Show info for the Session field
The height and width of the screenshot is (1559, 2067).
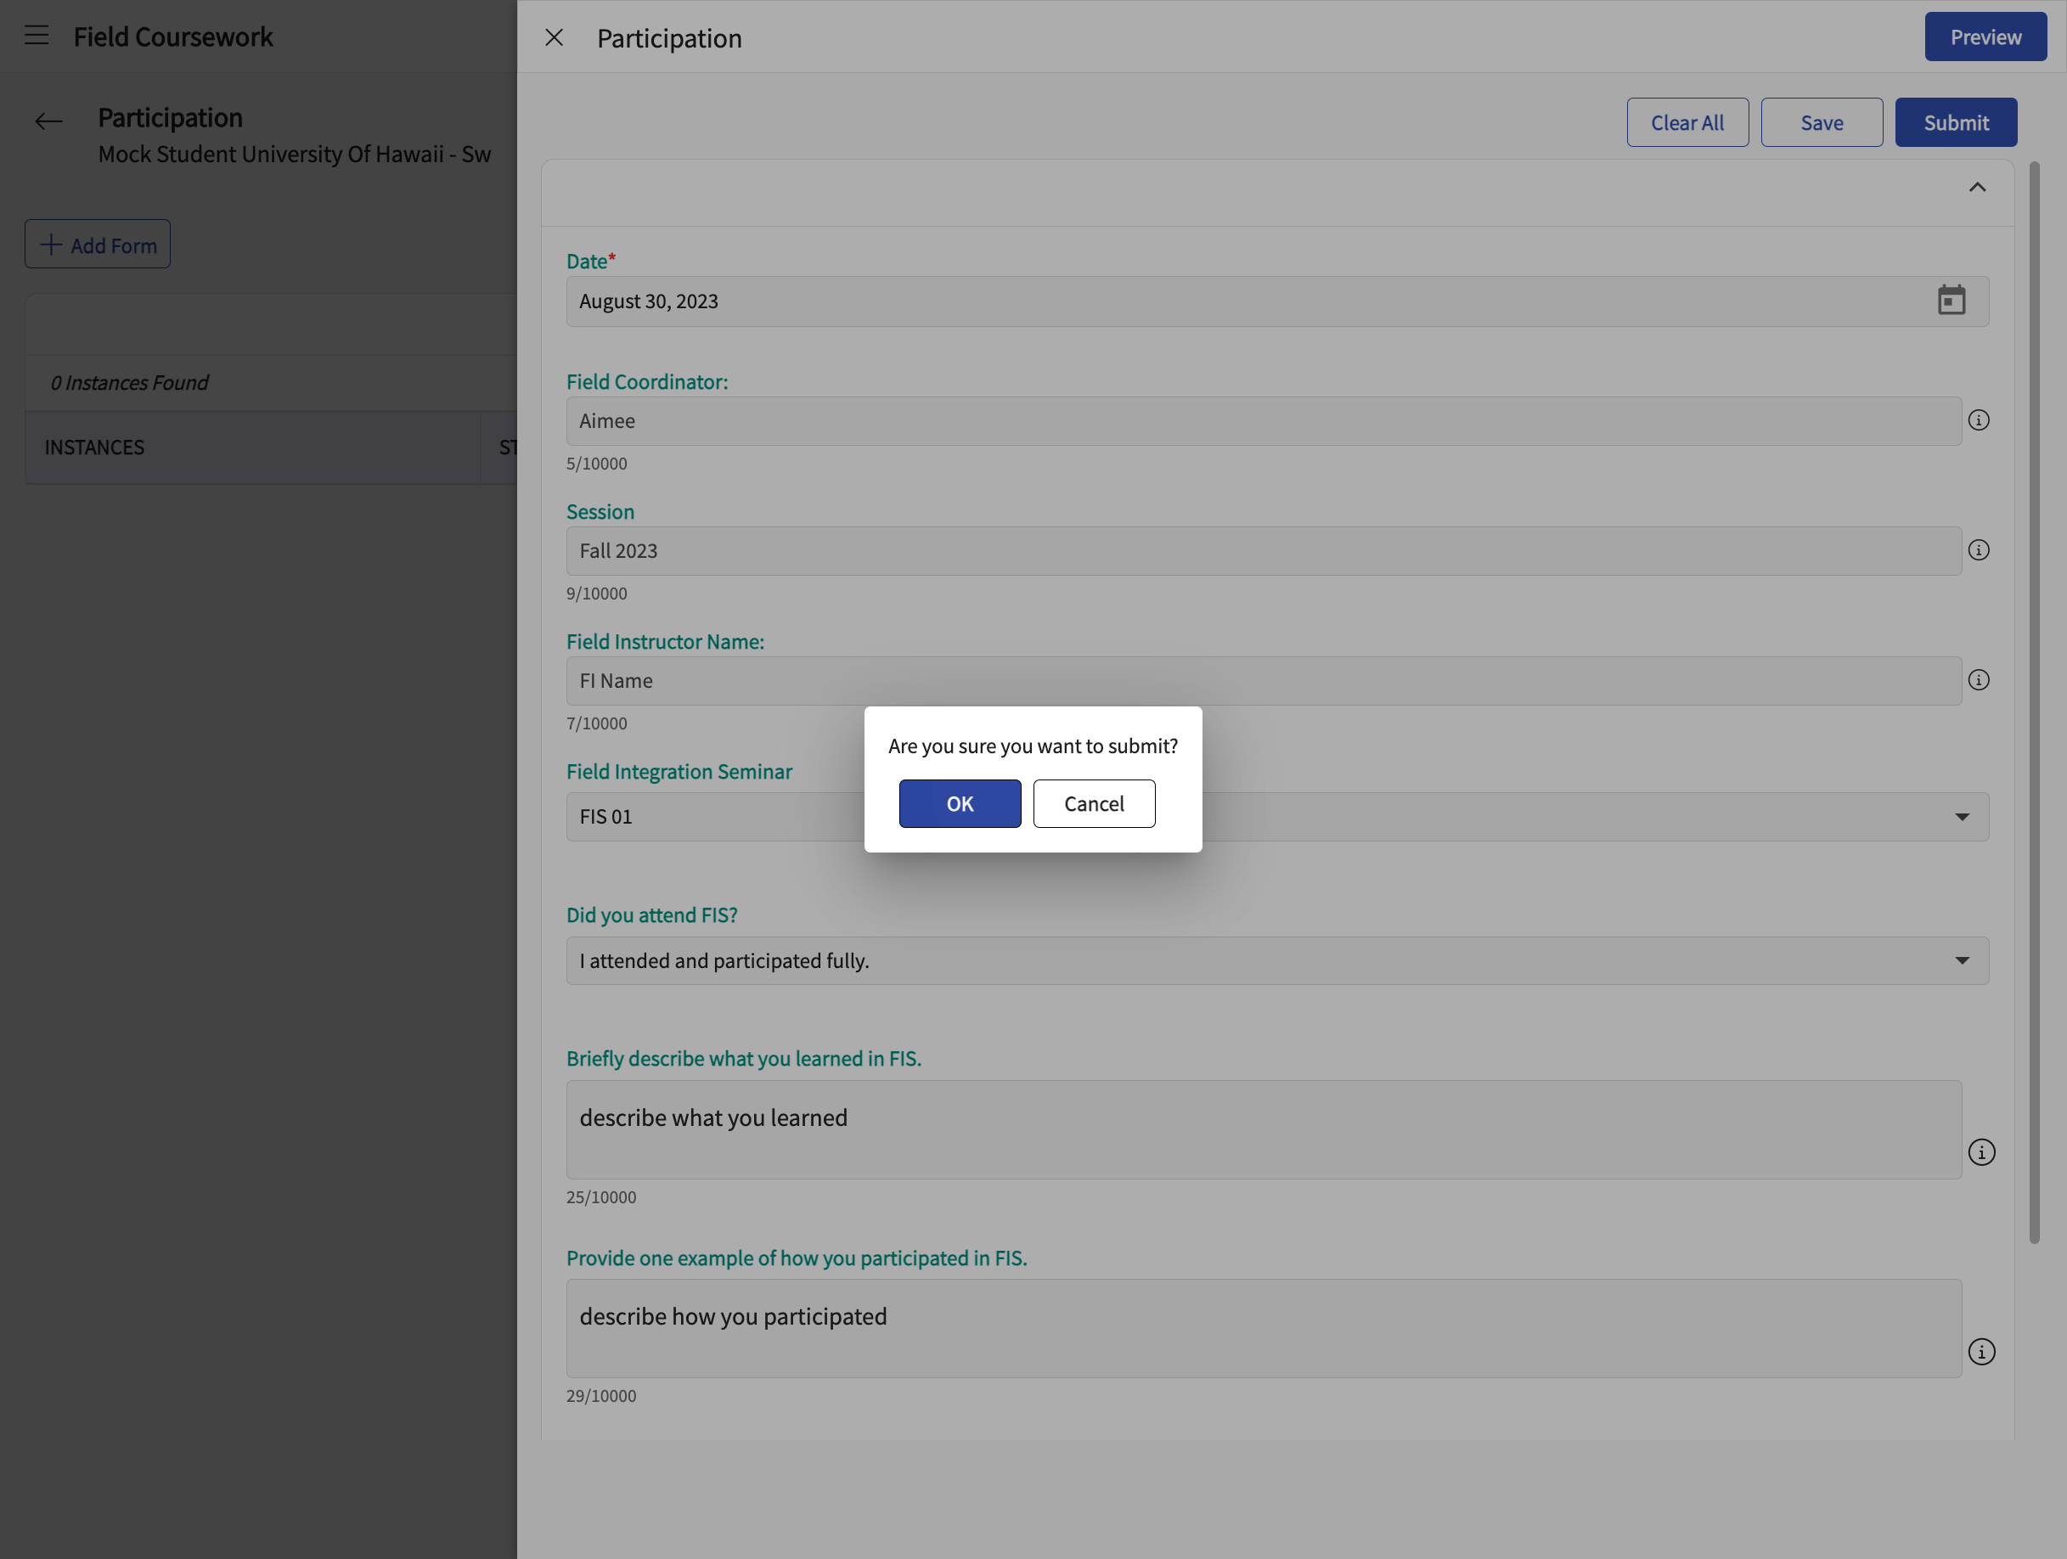[x=1978, y=550]
